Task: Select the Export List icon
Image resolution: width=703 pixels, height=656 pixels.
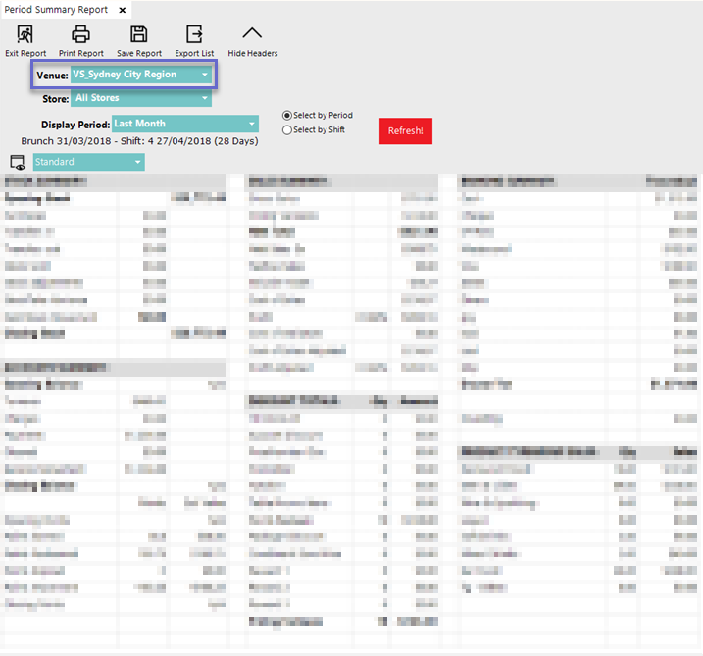Action: (x=194, y=35)
